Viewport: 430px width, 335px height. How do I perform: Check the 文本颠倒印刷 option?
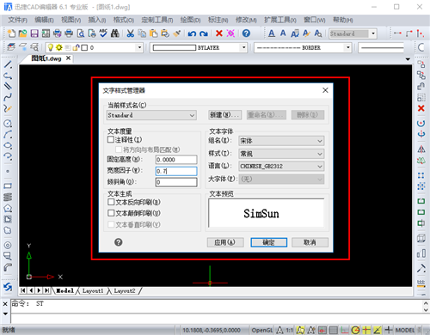[111, 213]
